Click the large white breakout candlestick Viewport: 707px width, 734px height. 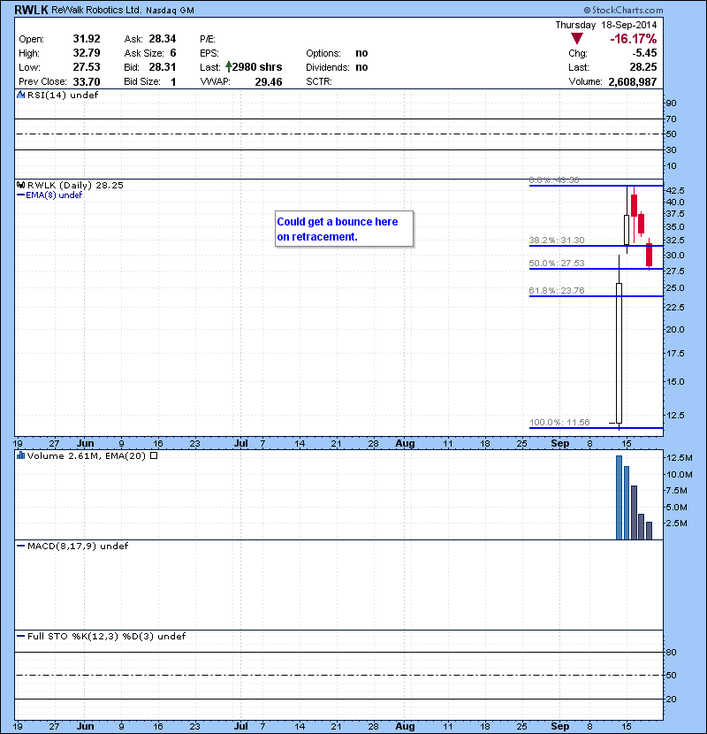coord(620,352)
